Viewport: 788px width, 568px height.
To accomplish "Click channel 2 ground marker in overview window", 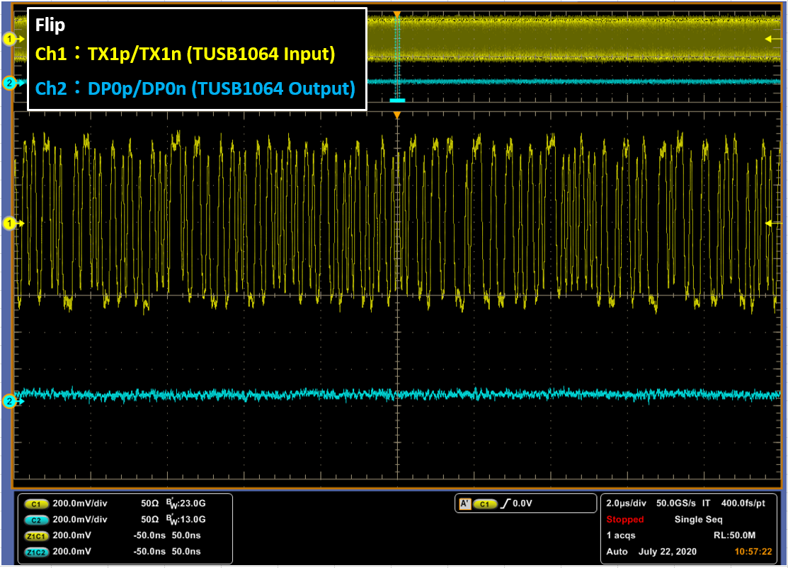I will coord(11,83).
